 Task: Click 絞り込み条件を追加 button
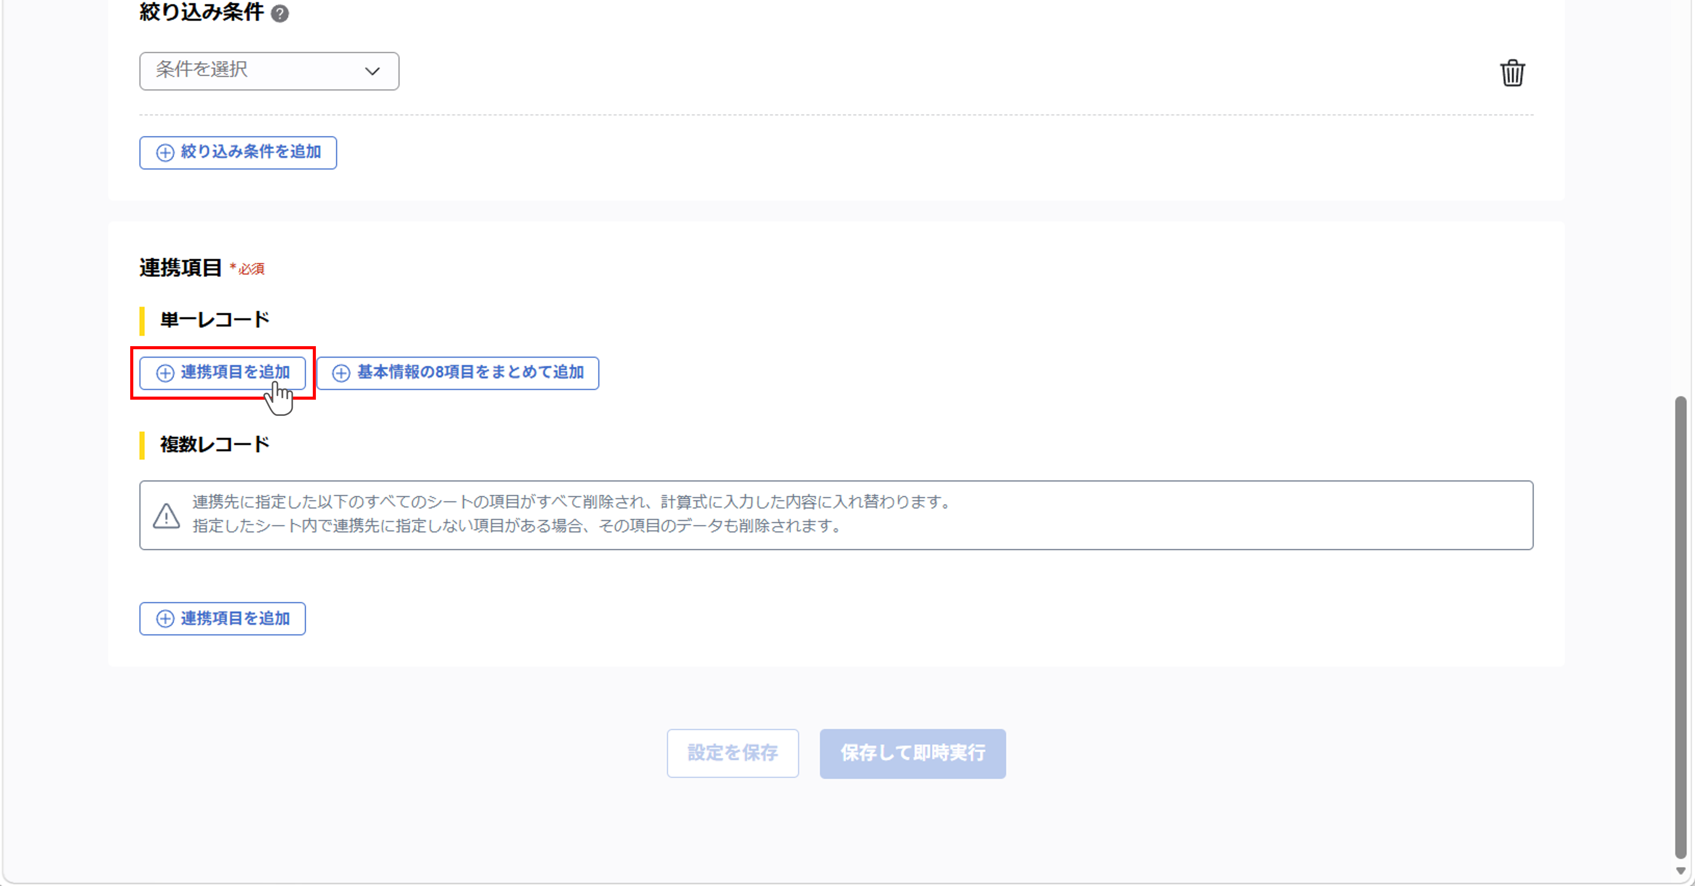238,152
